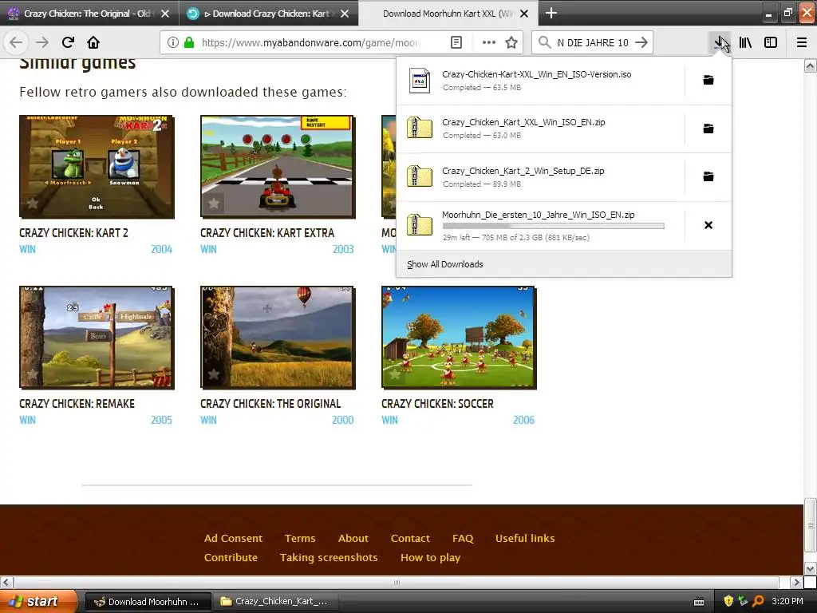The width and height of the screenshot is (817, 613).
Task: Reload the current page
Action: (68, 42)
